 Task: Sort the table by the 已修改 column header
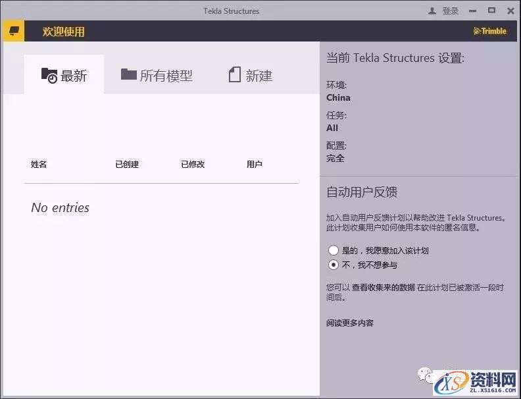coord(193,164)
